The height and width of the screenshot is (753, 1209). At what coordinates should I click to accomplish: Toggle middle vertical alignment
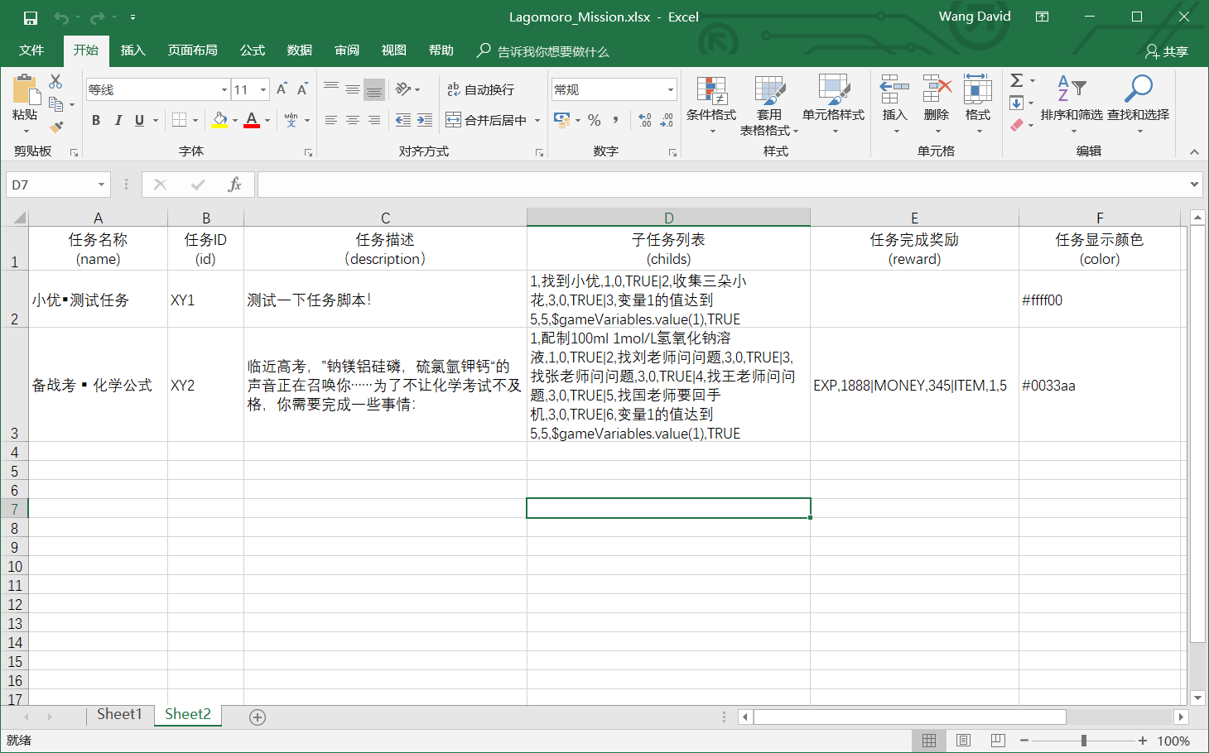click(x=353, y=89)
